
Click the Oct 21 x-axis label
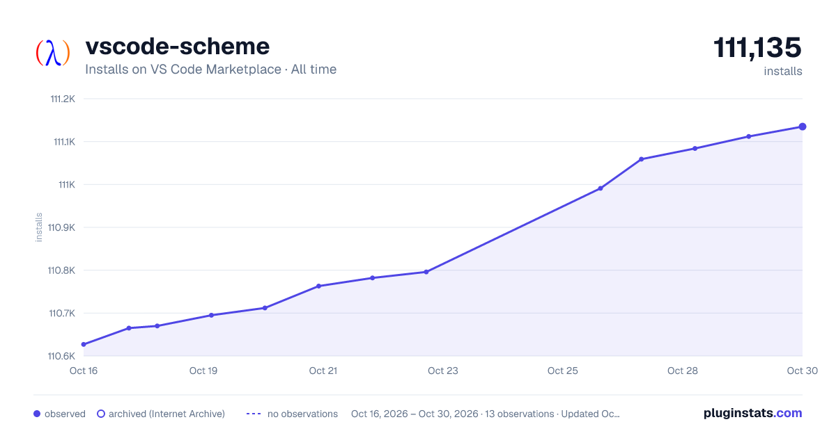(323, 371)
